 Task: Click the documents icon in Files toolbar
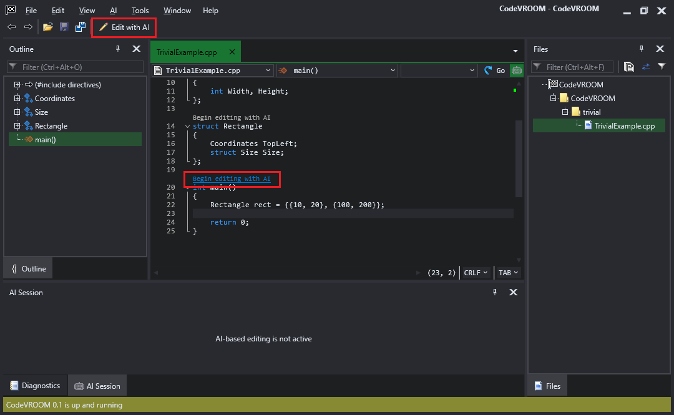(x=629, y=67)
